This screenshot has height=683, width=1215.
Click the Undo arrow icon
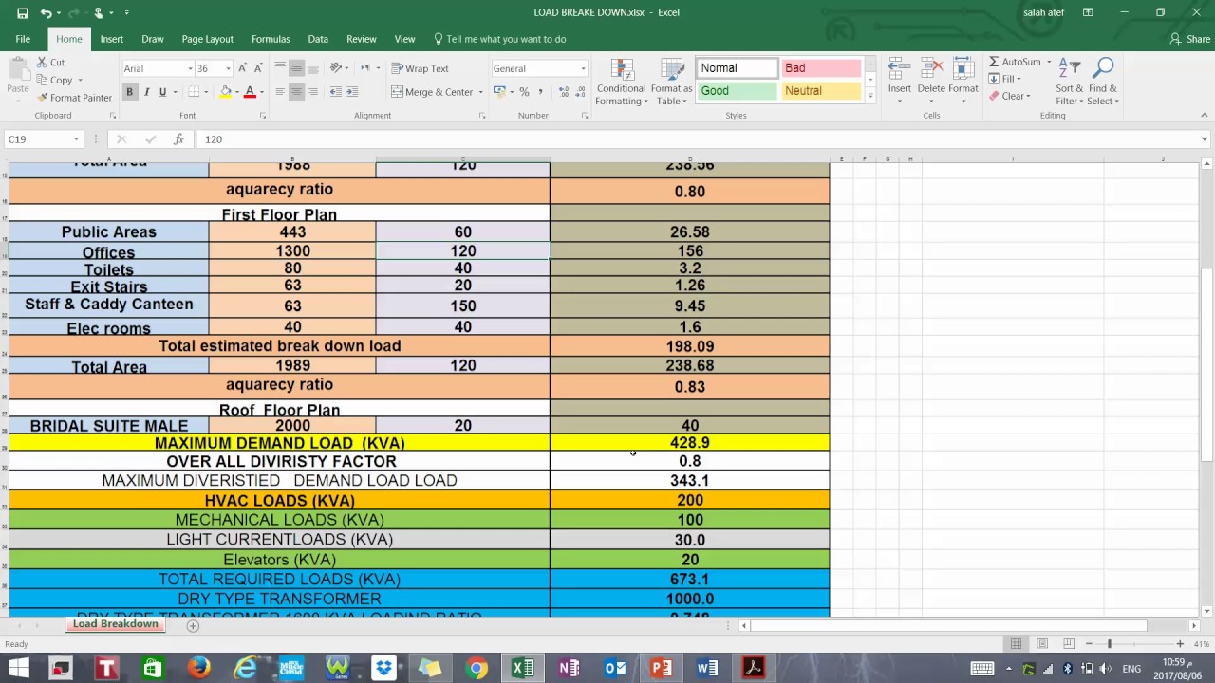46,12
